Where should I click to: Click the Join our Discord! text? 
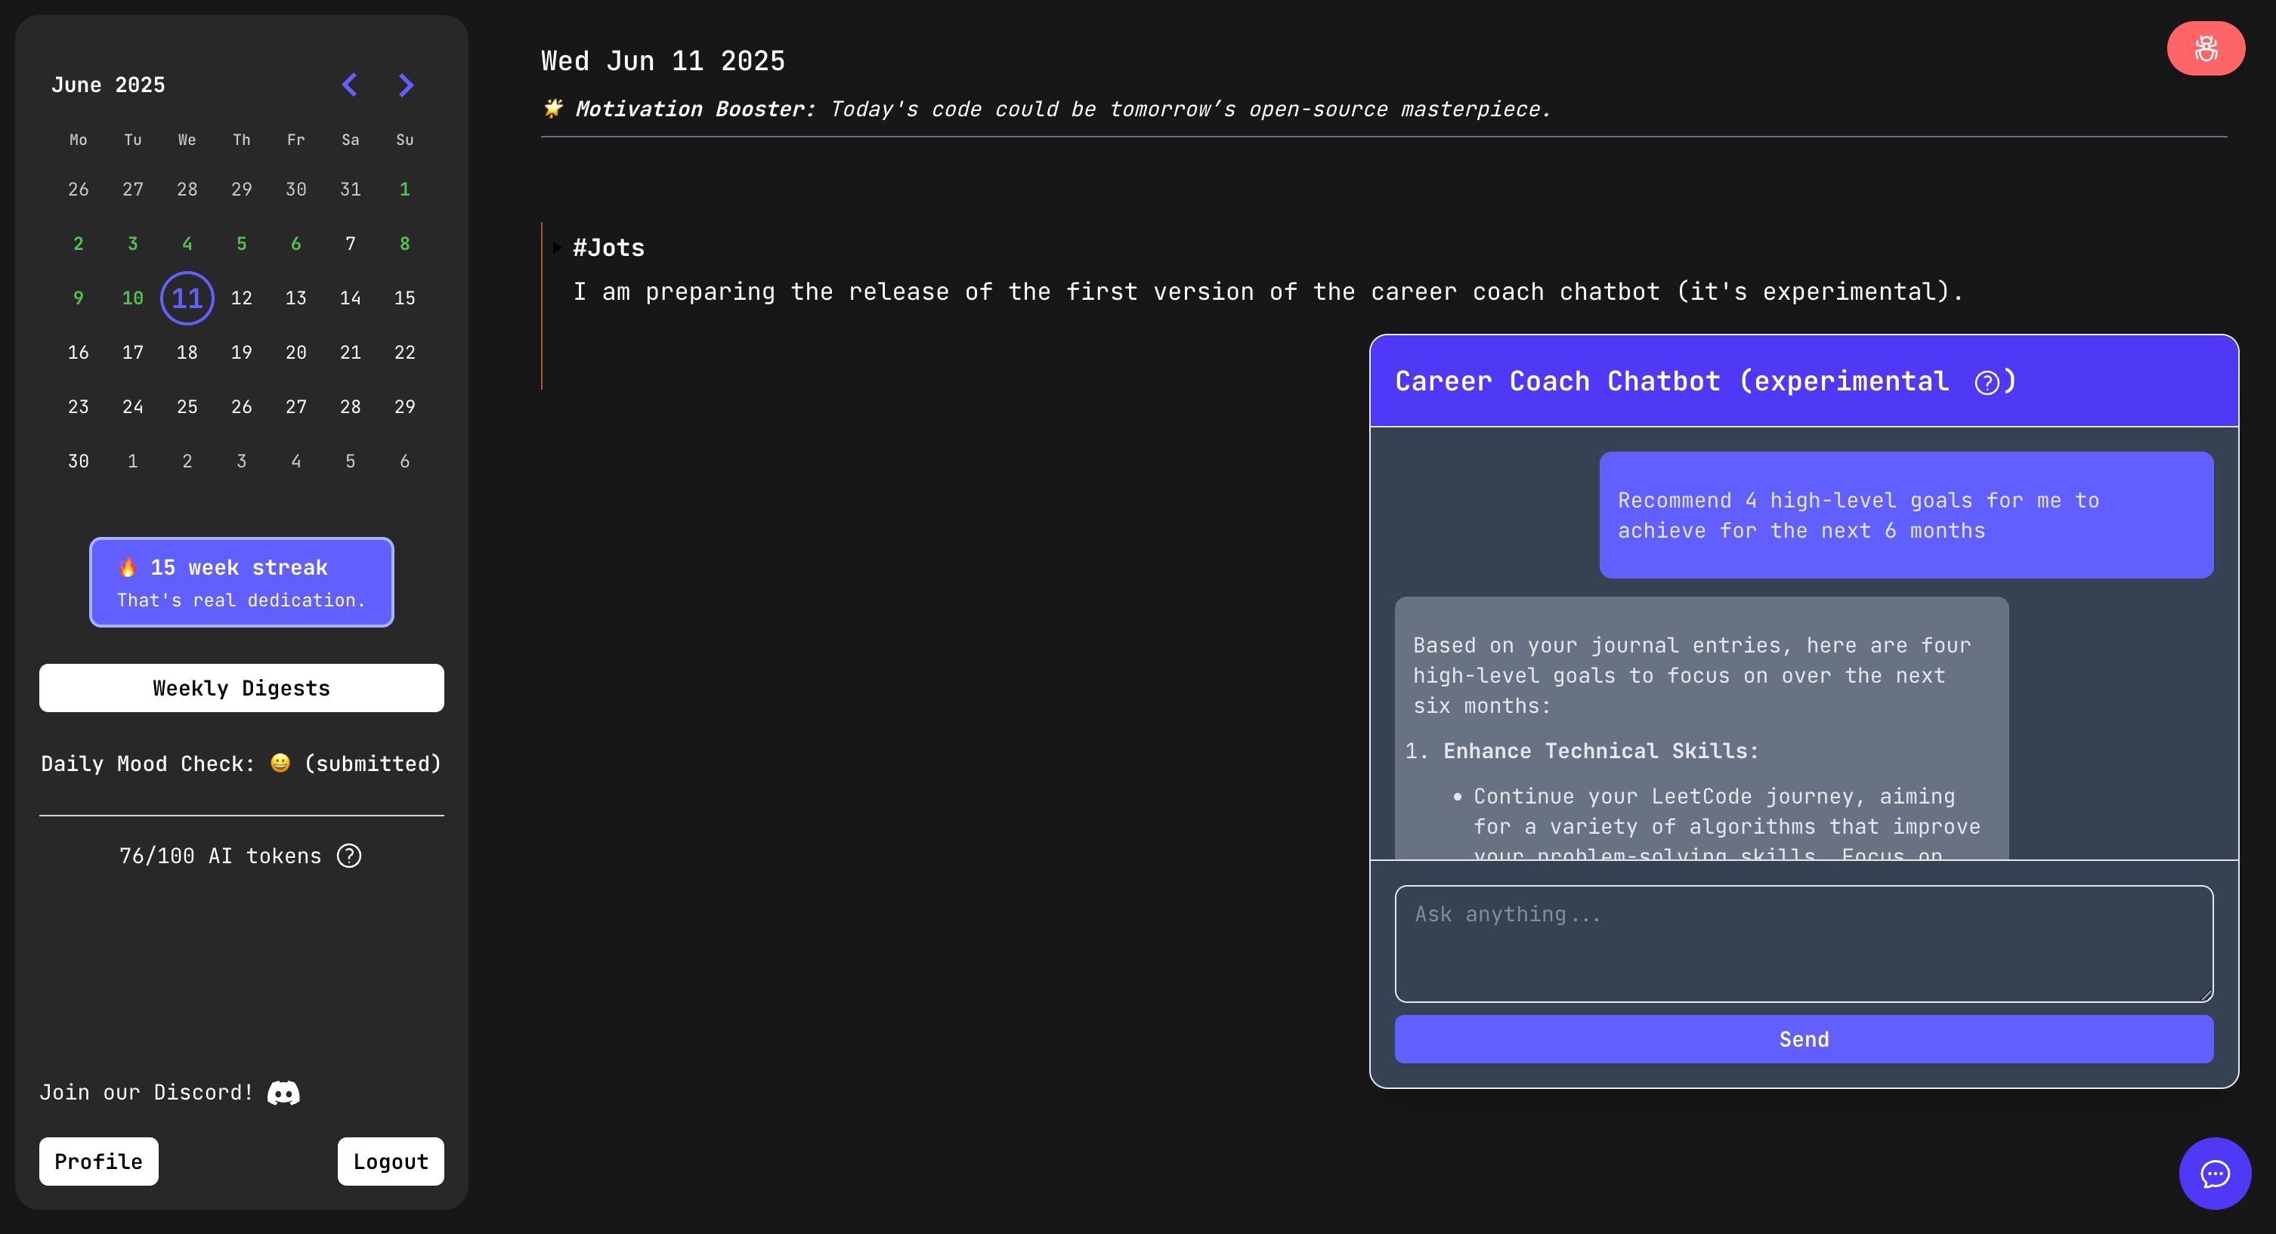147,1093
